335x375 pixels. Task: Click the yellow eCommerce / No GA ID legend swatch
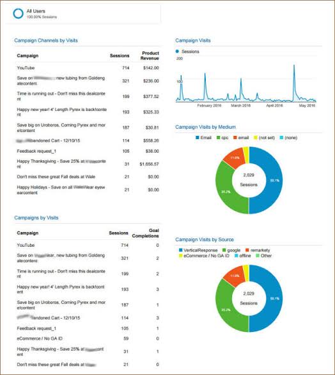pos(181,256)
